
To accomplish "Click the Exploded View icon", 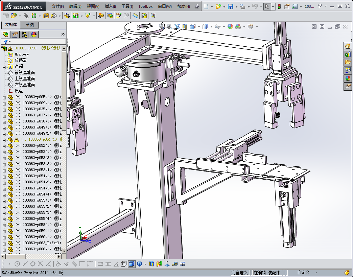I will coord(118,16).
